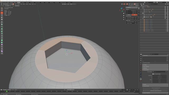Open the Options dropdown in viewport header

137,6
